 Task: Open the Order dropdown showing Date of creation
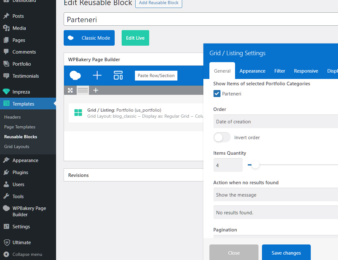point(276,121)
